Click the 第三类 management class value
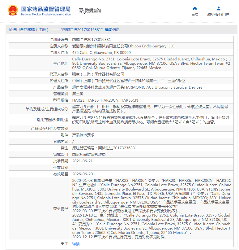The image size is (239, 250). [x=78, y=94]
